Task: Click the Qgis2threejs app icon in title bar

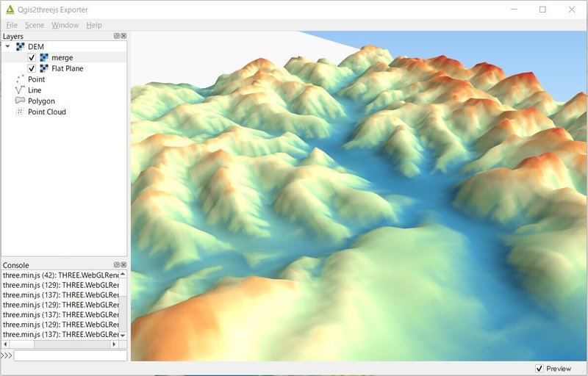Action: point(10,10)
